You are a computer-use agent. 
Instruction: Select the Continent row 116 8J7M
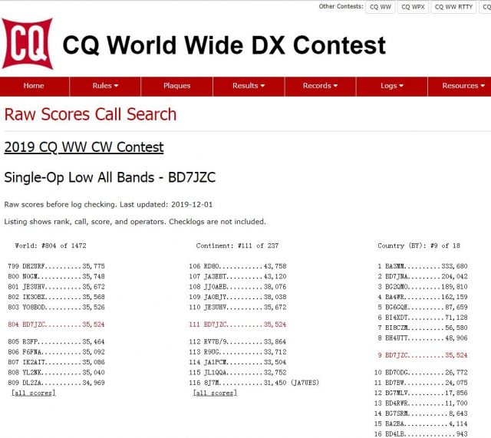pyautogui.click(x=254, y=383)
